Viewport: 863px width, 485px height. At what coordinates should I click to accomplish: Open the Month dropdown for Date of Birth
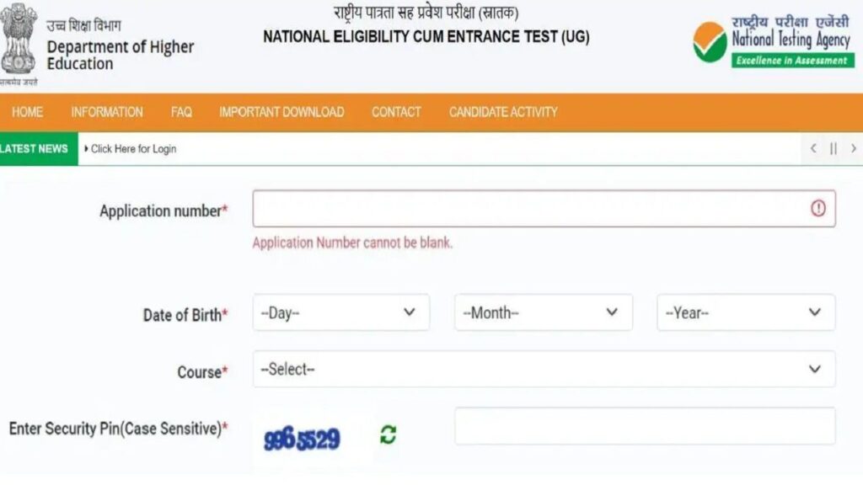tap(544, 312)
